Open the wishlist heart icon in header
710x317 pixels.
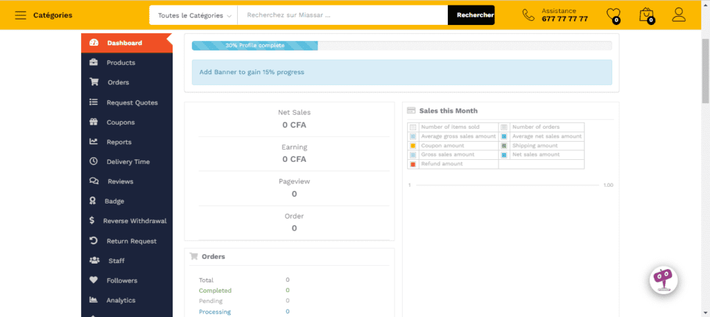point(613,15)
